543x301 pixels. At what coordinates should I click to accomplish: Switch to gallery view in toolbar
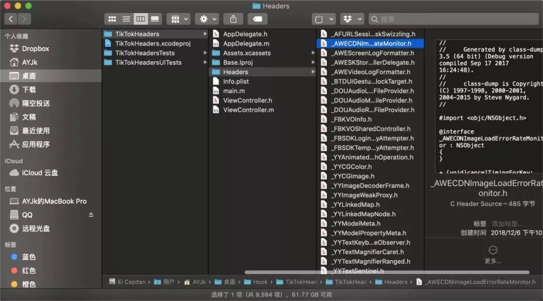(x=155, y=19)
